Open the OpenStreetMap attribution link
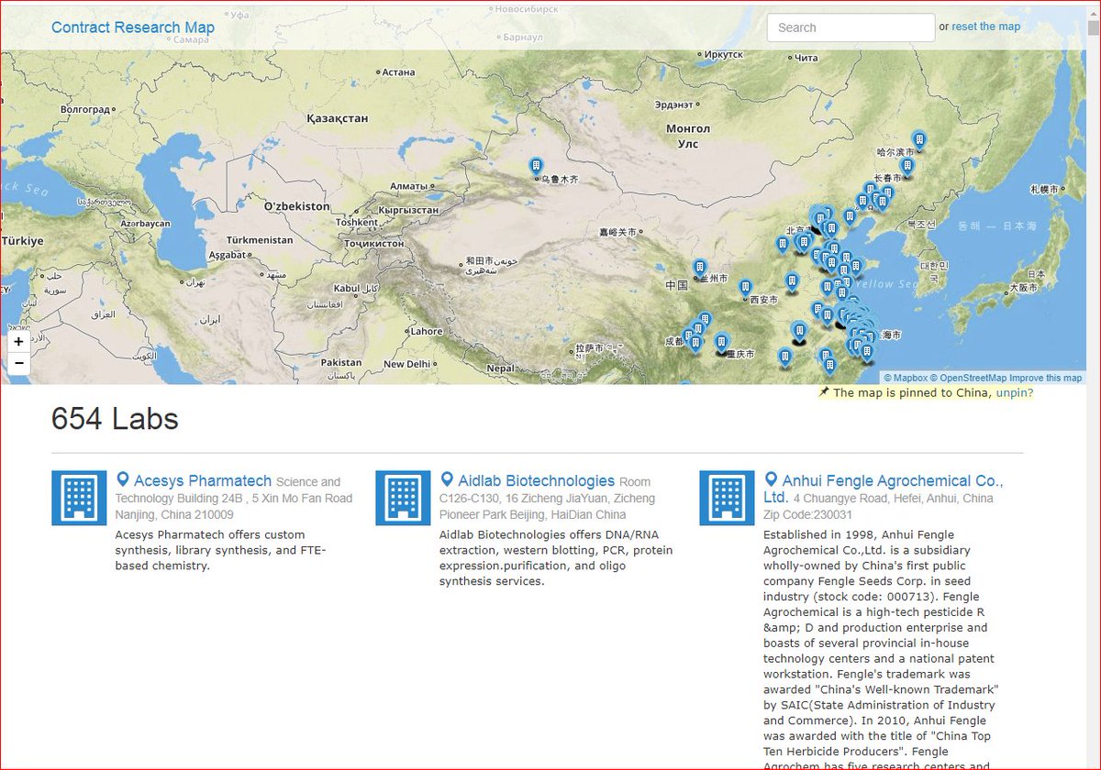This screenshot has width=1101, height=770. (x=968, y=378)
